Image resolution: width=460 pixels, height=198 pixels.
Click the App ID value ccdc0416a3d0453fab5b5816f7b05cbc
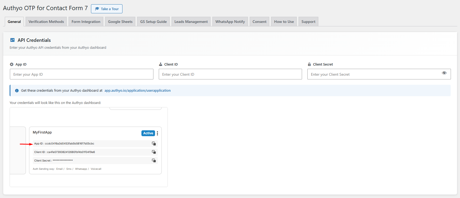coord(70,144)
